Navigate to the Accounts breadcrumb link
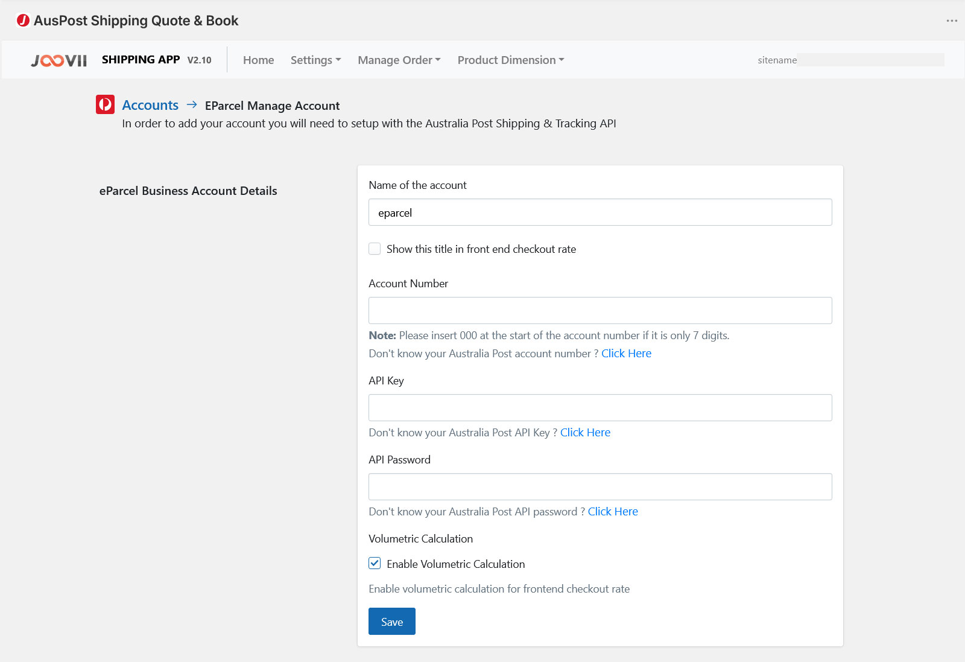Image resolution: width=965 pixels, height=662 pixels. pos(150,105)
